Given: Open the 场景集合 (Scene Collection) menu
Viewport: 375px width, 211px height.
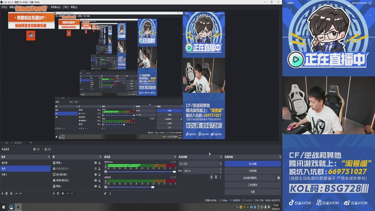Looking at the screenshot, I should (x=55, y=7).
